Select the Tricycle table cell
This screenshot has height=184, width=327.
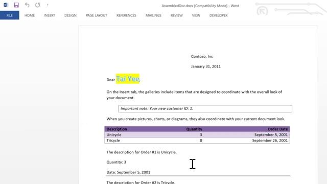[x=113, y=141]
